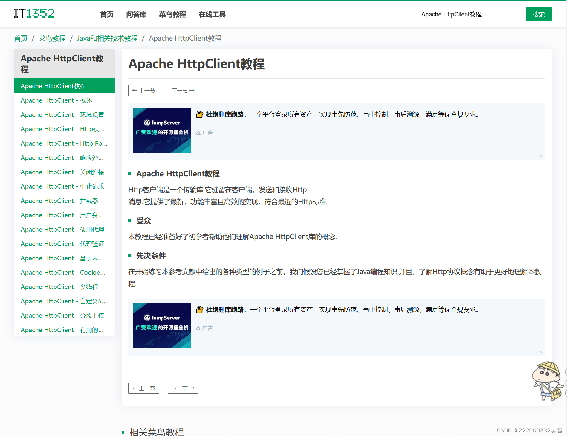Close the bottom JumpServer ad banner

click(541, 351)
